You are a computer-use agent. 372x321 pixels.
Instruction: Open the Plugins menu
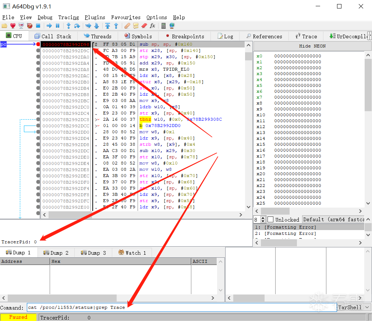click(95, 17)
